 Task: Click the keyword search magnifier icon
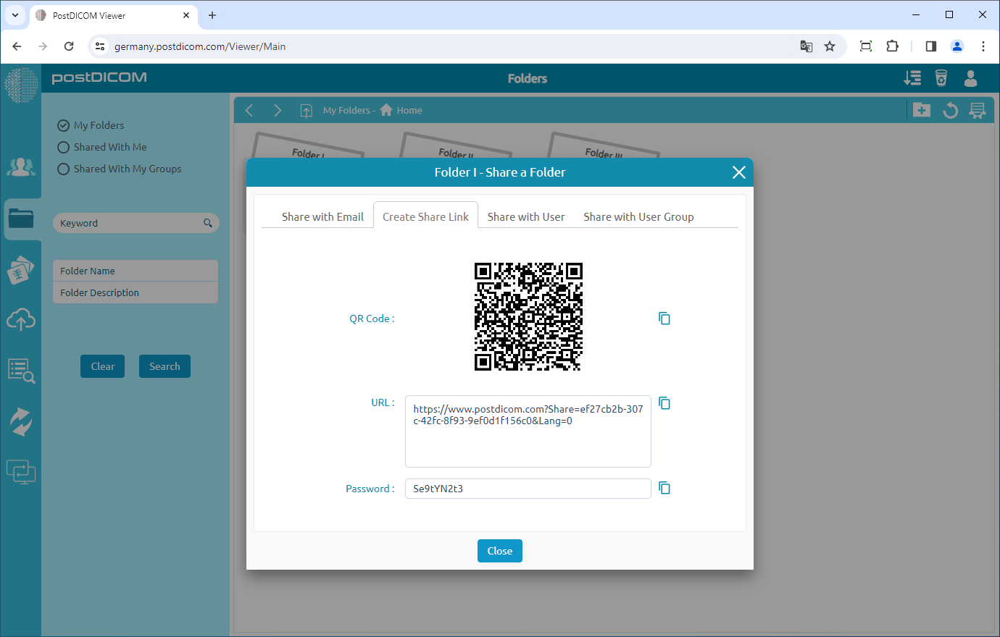pos(208,223)
